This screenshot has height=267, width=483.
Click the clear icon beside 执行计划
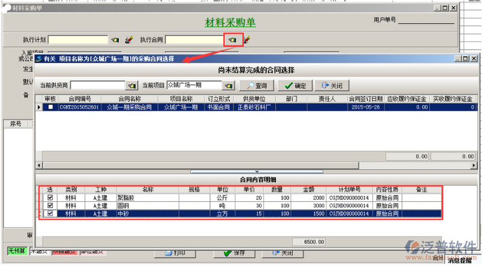click(128, 40)
